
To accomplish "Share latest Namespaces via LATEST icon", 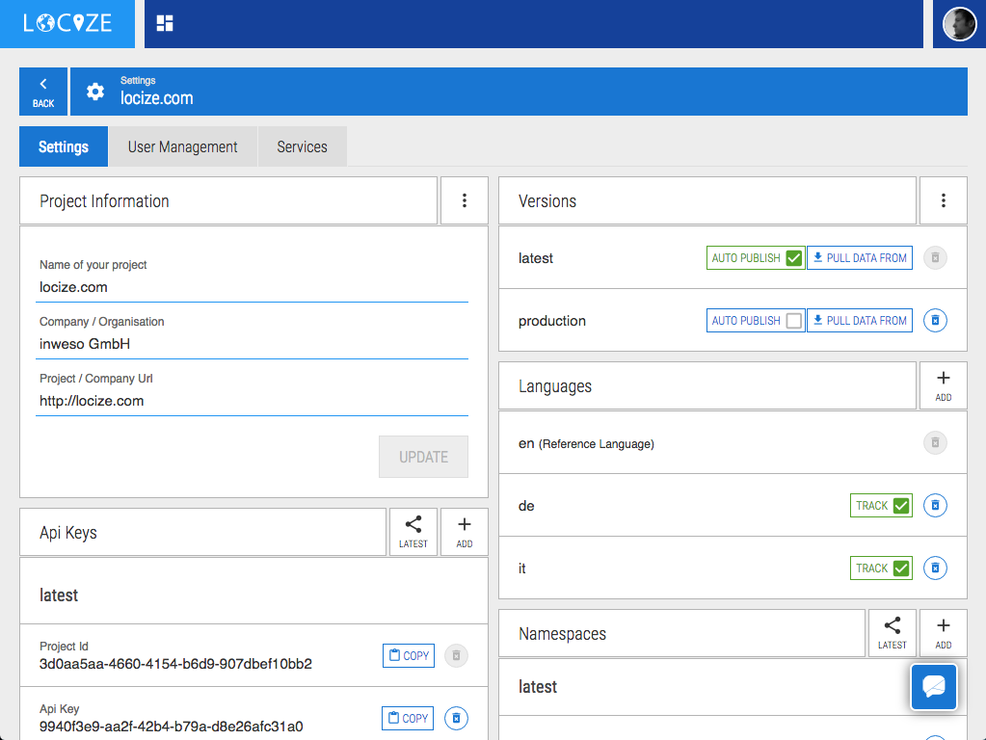I will [892, 633].
